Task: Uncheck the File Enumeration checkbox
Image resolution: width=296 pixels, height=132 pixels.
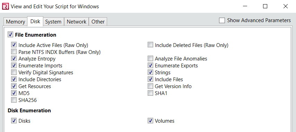Action: click(10, 35)
